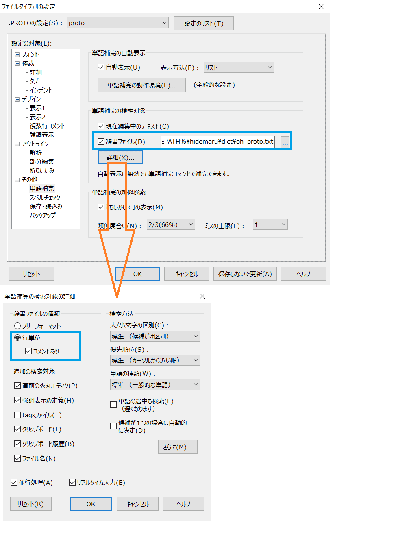398x536 pixels.
Task: Expand the フォント tree node
Action: click(17, 54)
